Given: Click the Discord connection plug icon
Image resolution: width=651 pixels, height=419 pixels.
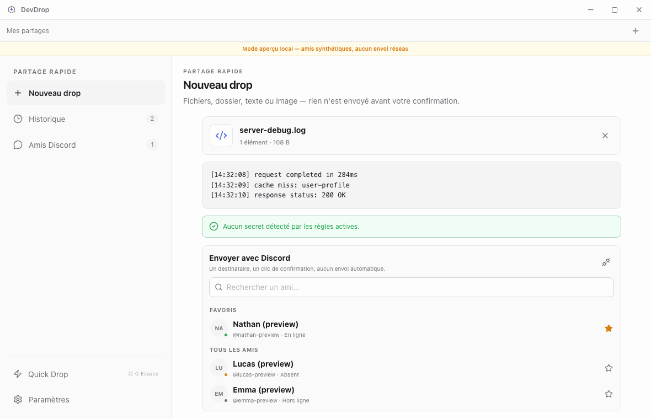Looking at the screenshot, I should [x=606, y=262].
